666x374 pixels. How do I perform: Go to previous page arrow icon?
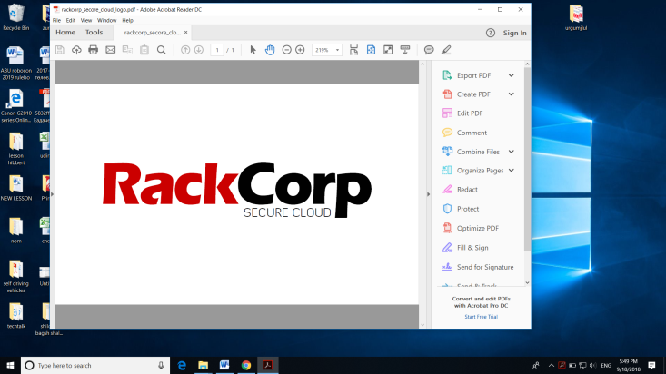[x=185, y=50]
